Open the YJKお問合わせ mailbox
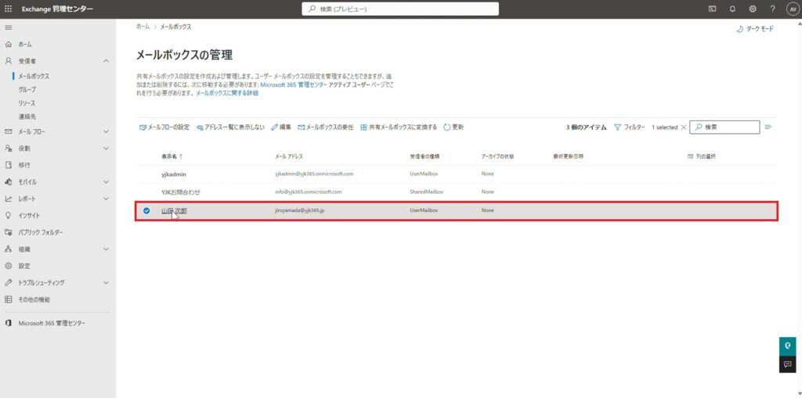Viewport: 802px width, 398px height. (x=181, y=192)
